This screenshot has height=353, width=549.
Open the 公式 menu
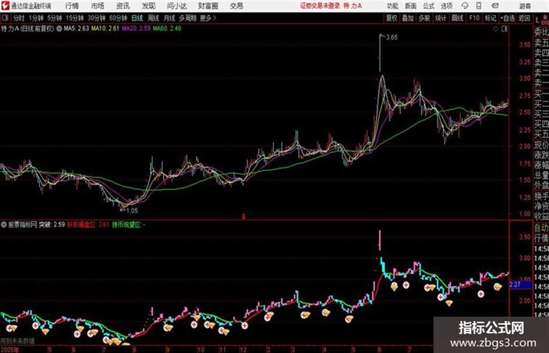429,6
